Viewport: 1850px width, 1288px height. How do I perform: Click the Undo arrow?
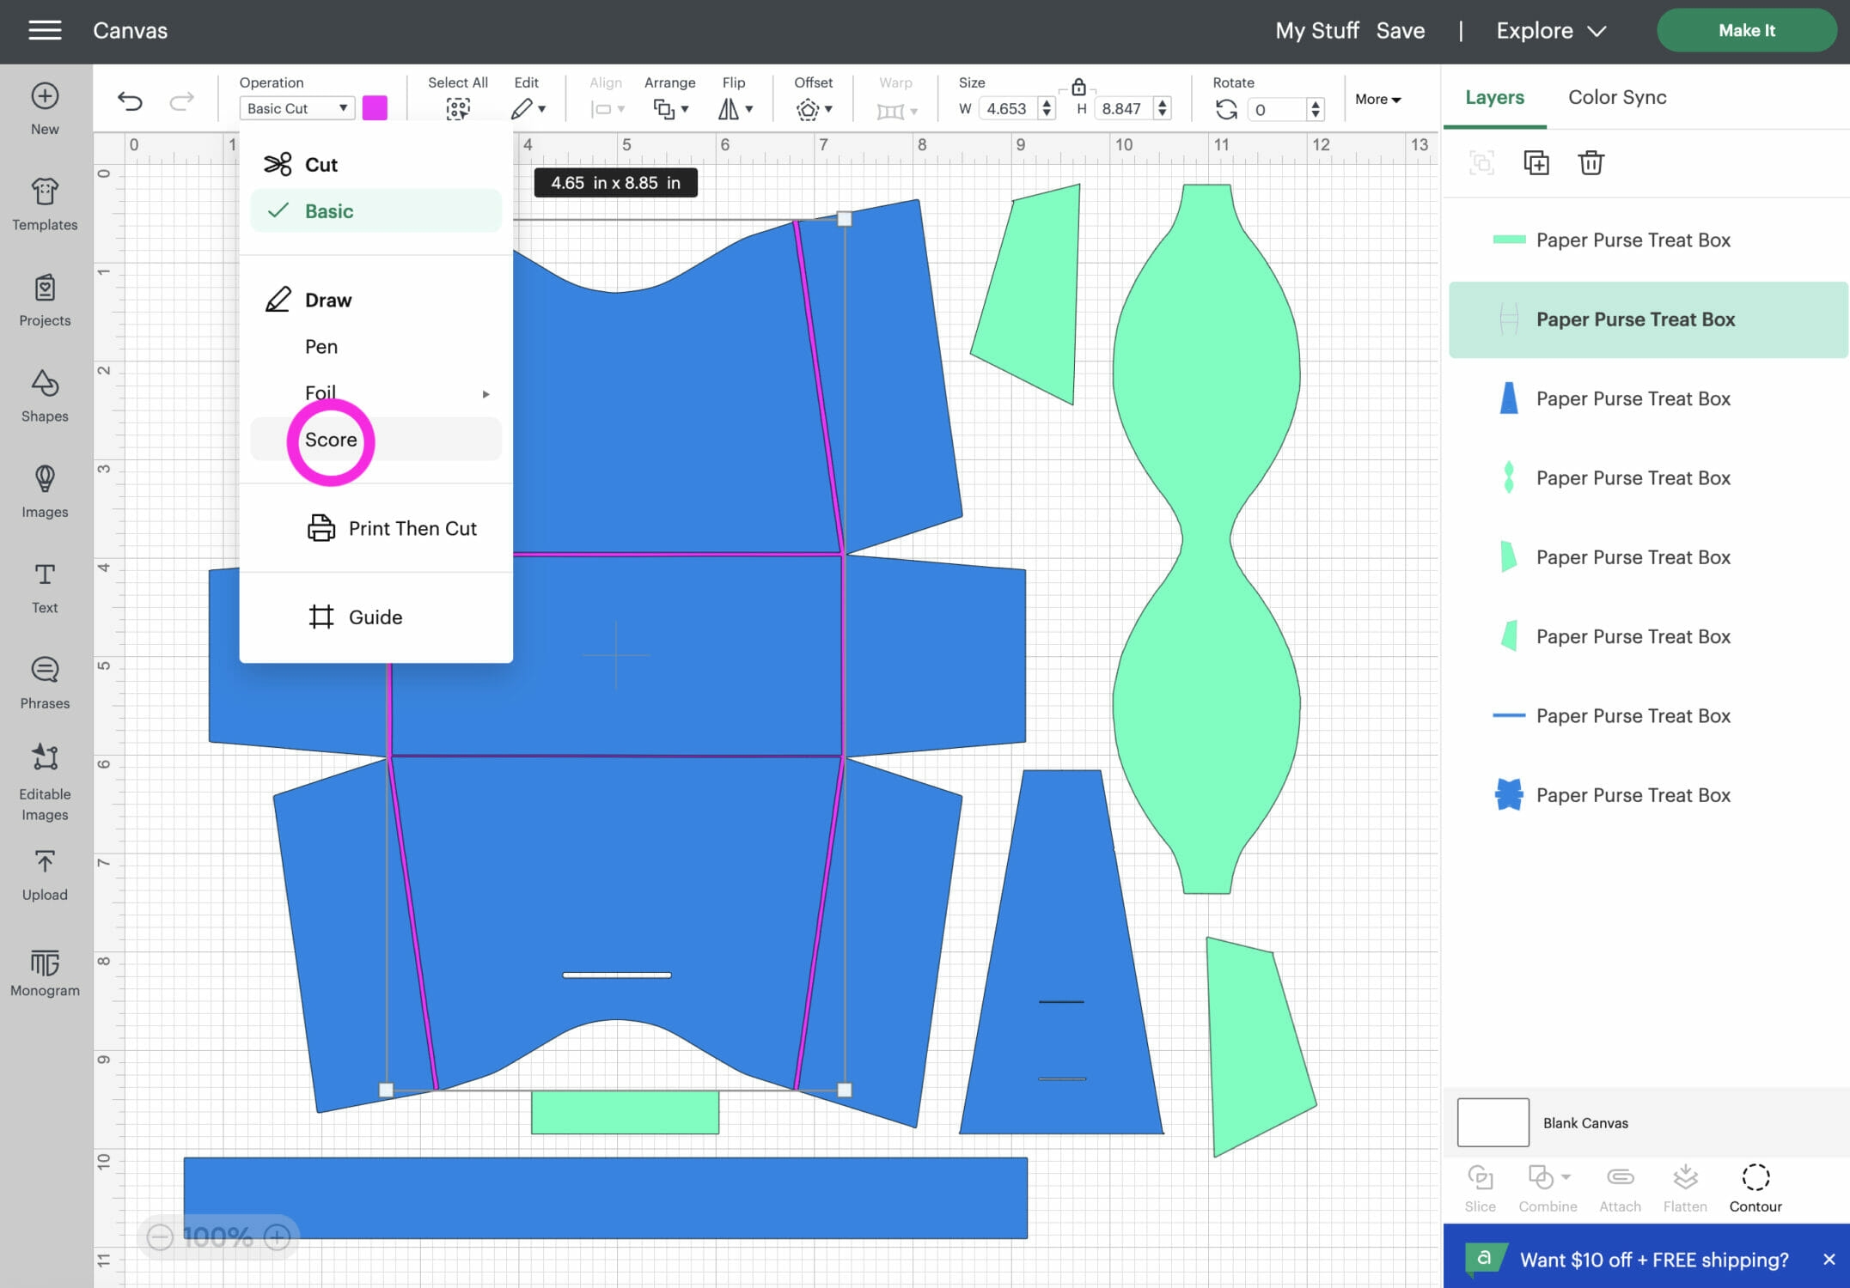pos(131,100)
